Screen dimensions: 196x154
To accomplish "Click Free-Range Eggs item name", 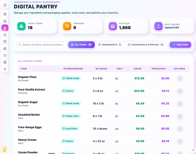I will pyautogui.click(x=30, y=127).
